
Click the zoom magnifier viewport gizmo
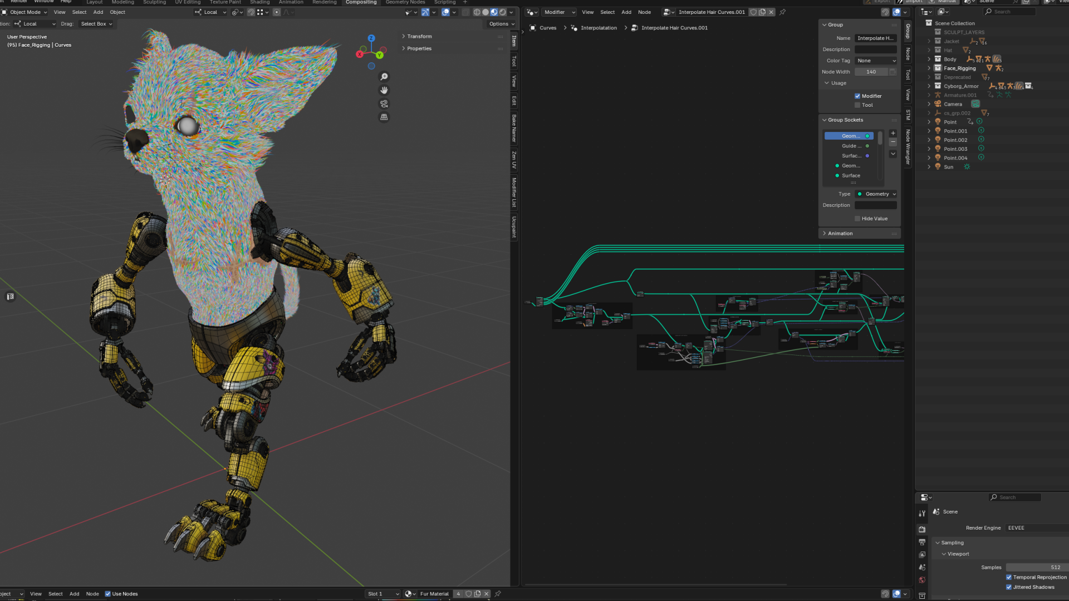tap(384, 77)
